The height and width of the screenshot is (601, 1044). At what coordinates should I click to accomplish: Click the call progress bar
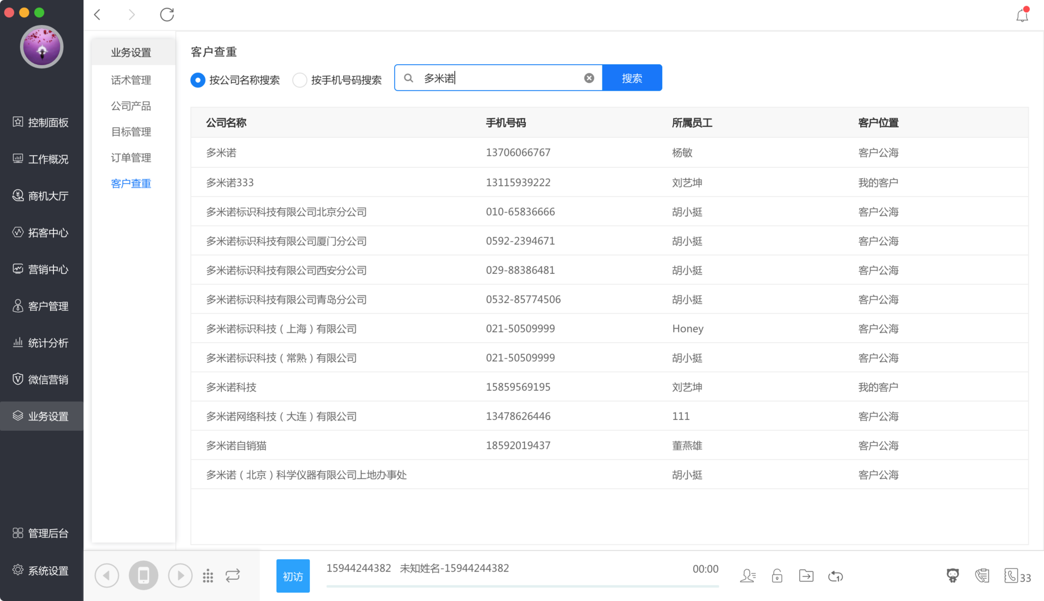523,586
